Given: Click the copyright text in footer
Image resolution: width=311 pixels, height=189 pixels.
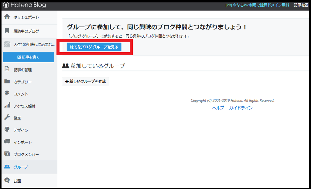Looking at the screenshot, I should [x=232, y=101].
